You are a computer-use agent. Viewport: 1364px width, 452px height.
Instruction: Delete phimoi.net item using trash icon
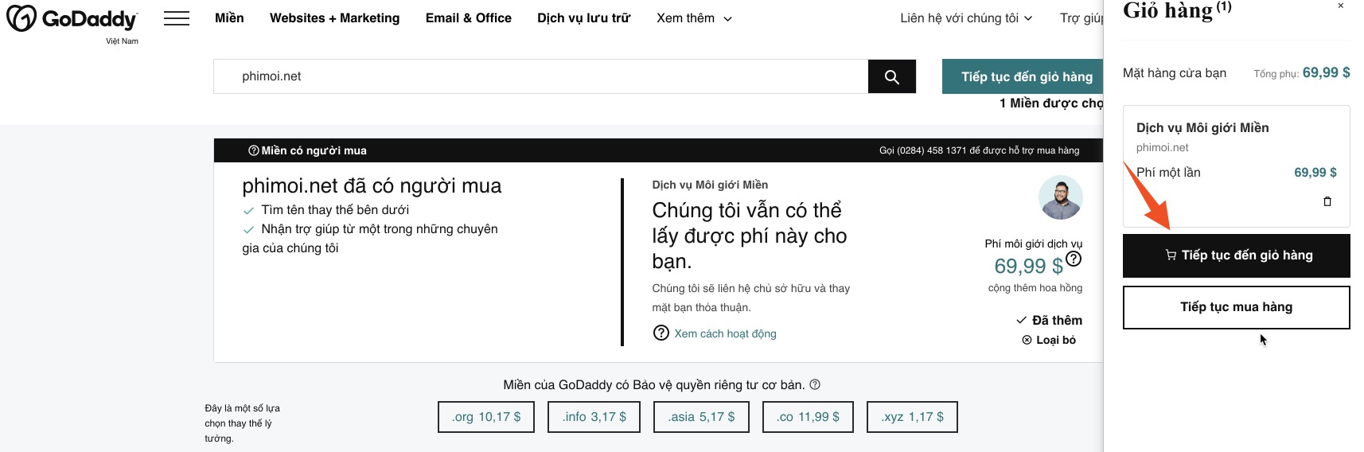pyautogui.click(x=1327, y=201)
